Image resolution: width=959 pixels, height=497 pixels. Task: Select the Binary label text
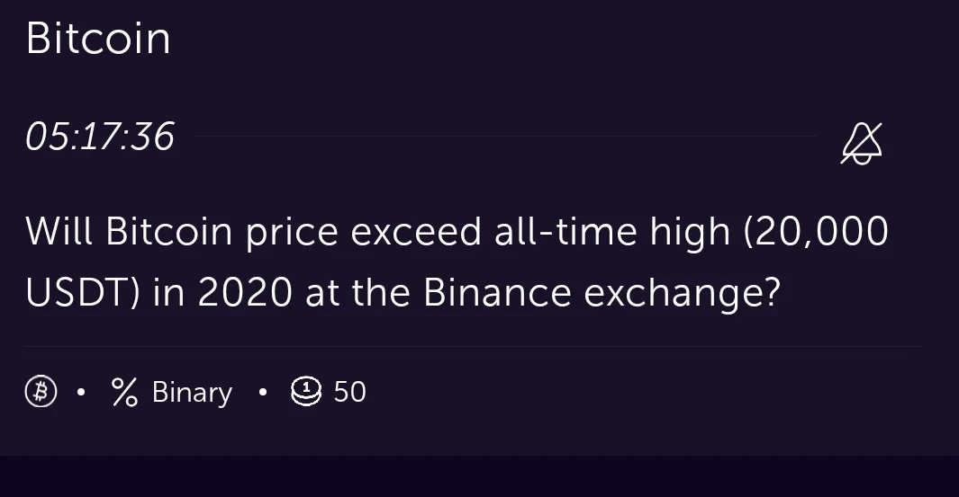[192, 392]
